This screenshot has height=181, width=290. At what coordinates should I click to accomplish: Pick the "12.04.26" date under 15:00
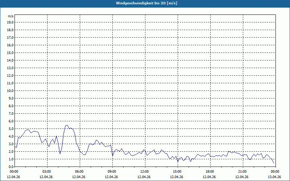coord(177,177)
